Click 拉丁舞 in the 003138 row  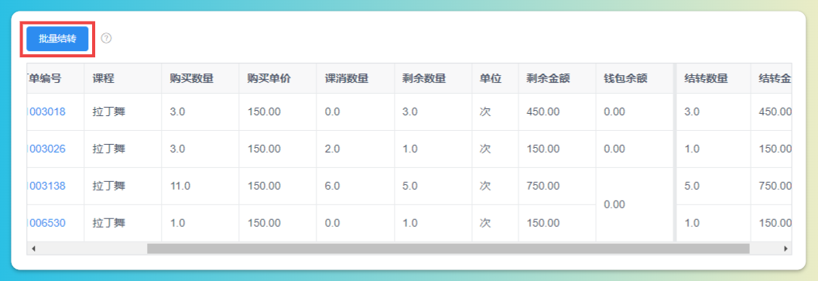pyautogui.click(x=108, y=186)
